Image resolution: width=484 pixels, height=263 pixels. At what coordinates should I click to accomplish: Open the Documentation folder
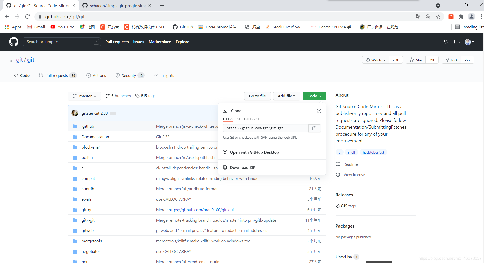point(95,137)
